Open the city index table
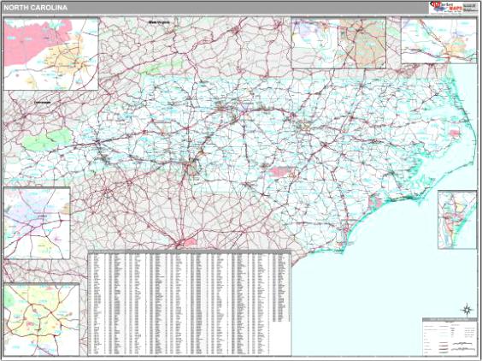482x361 pixels. [x=190, y=303]
